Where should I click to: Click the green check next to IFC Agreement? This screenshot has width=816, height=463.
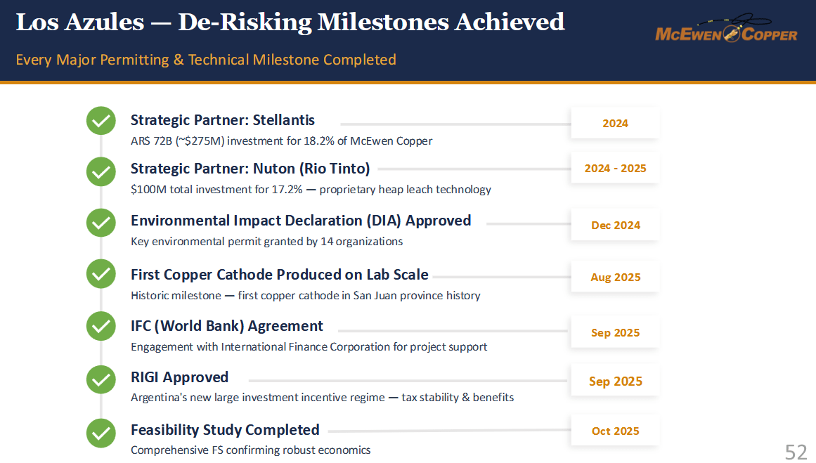point(101,326)
